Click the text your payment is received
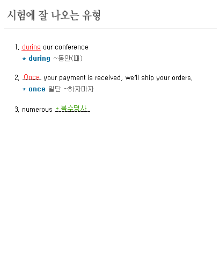 pyautogui.click(x=83, y=78)
